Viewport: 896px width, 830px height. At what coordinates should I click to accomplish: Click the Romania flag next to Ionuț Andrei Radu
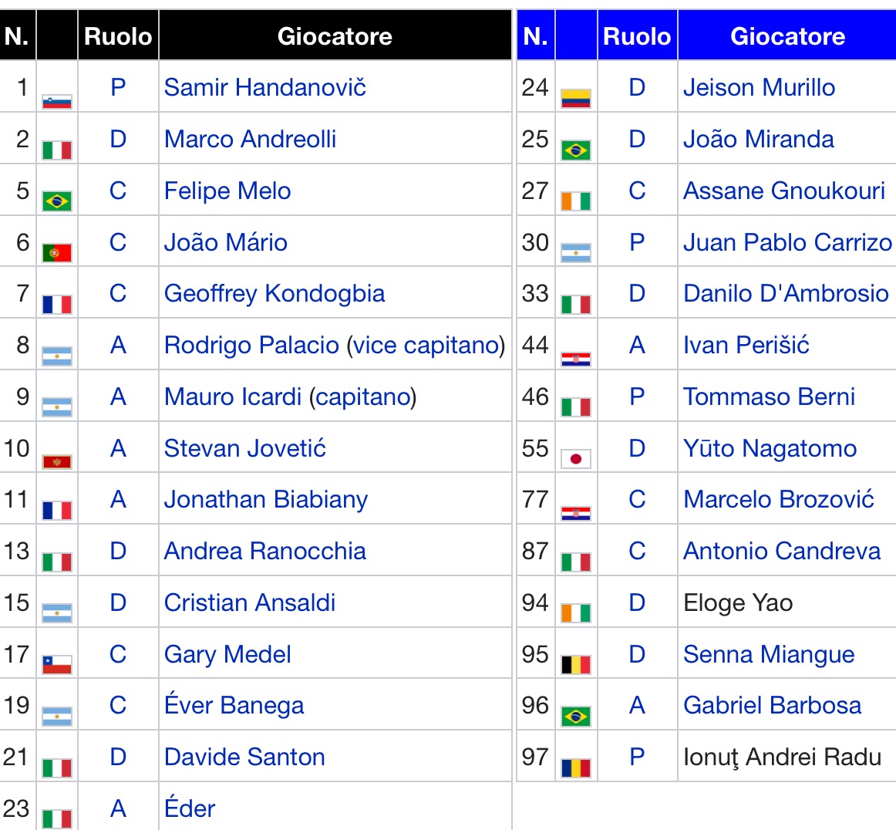pos(576,768)
